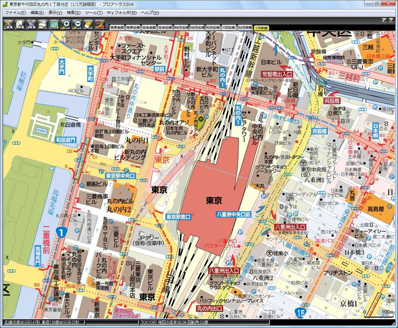This screenshot has width=398, height=328.
Task: Click the AIGビル building label
Action: [76, 91]
